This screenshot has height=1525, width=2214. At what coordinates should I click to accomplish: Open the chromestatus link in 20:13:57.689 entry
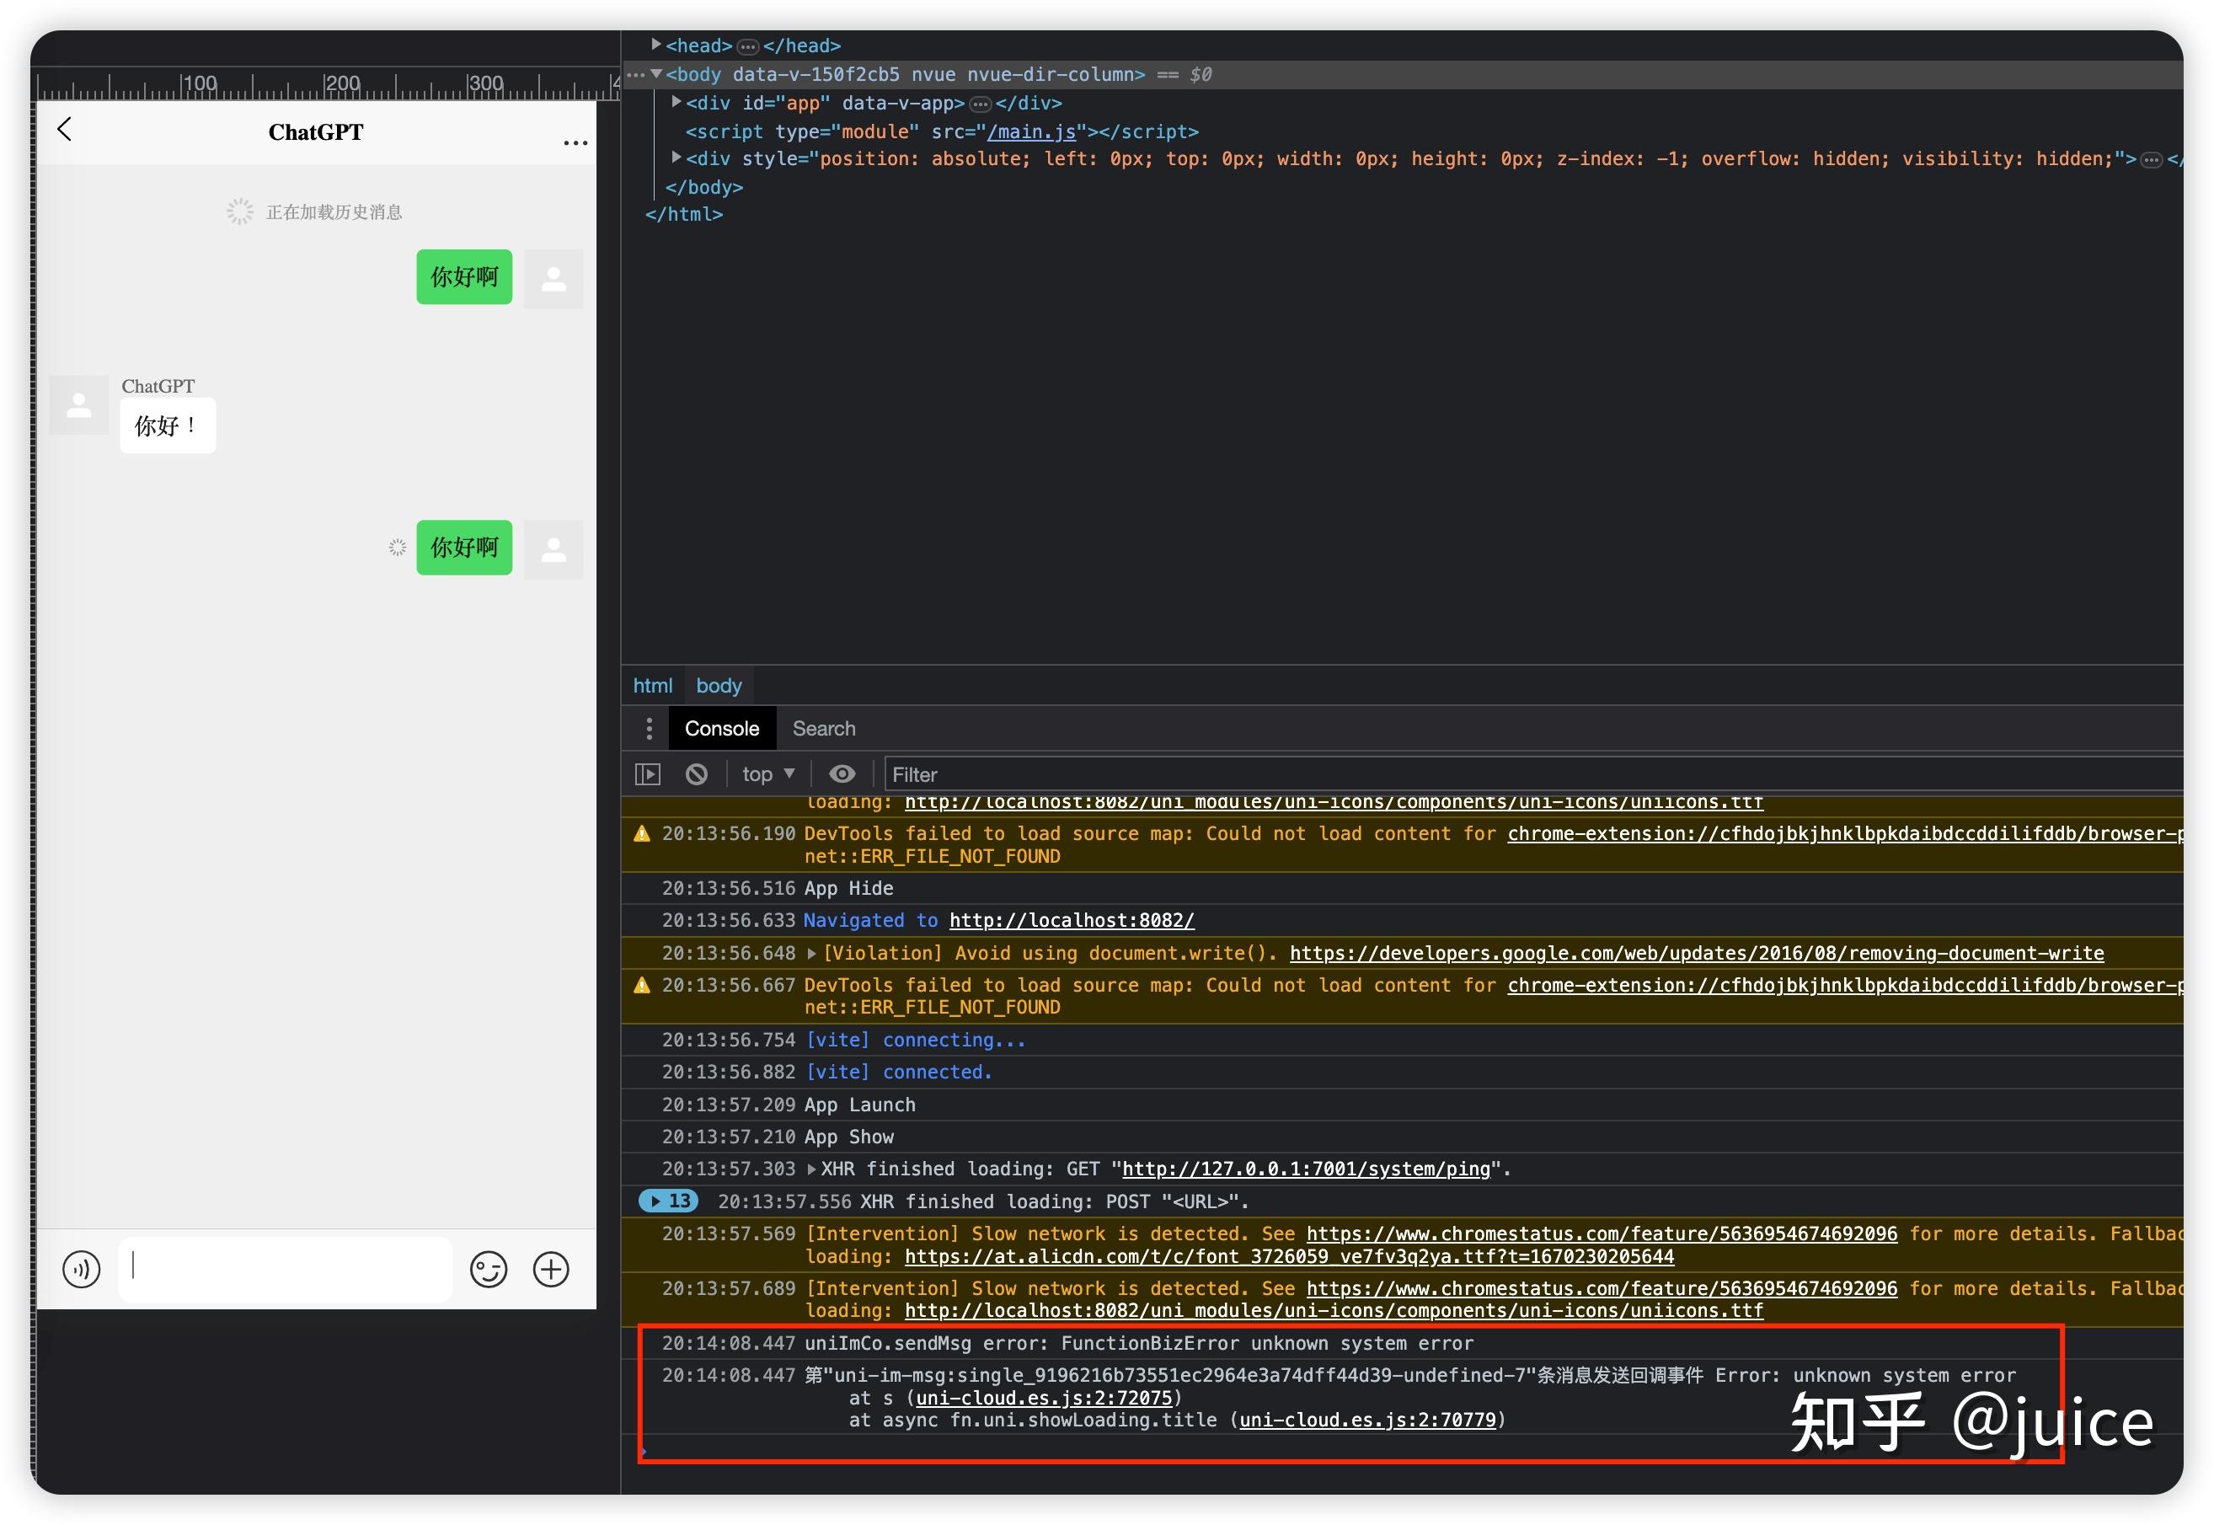1602,1289
